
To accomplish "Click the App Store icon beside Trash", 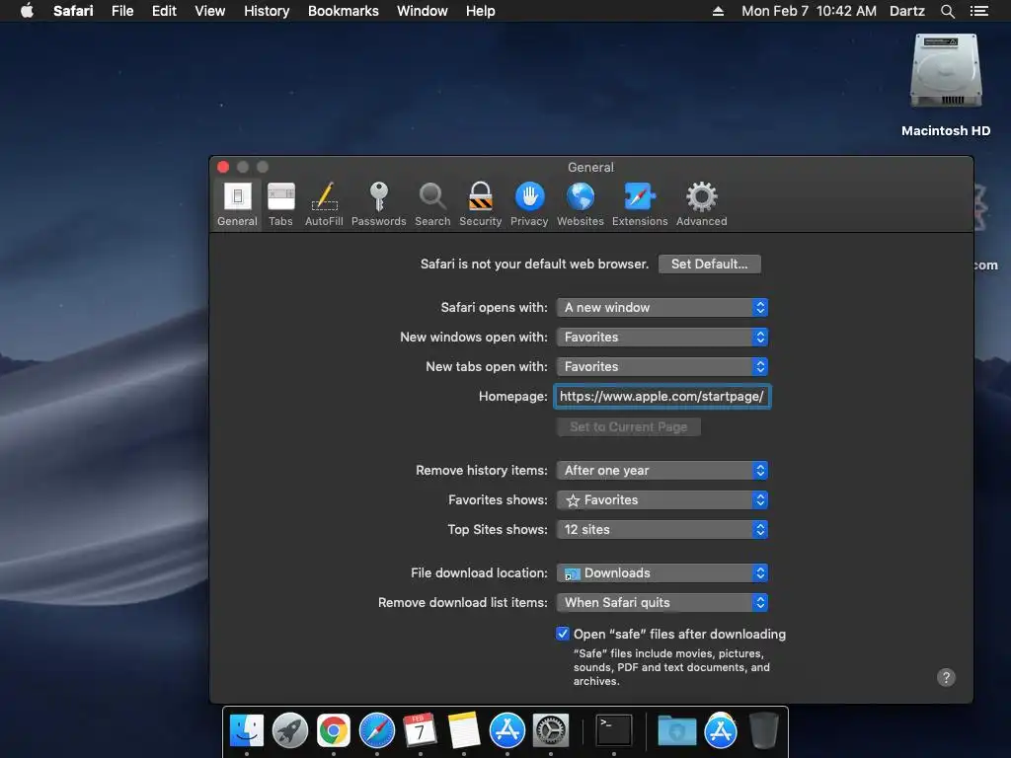I will (x=720, y=730).
